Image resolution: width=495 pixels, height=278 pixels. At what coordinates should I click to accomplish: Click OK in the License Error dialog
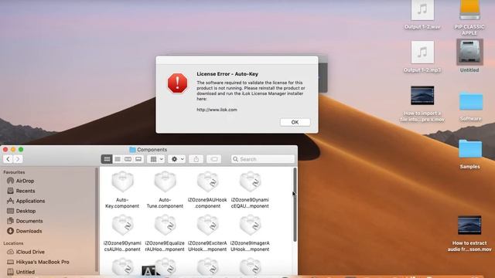point(295,122)
